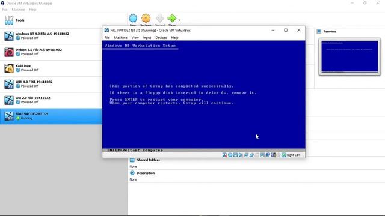Select the windows NT 4.0 Fiki machine
This screenshot has width=385, height=216.
pos(51,36)
